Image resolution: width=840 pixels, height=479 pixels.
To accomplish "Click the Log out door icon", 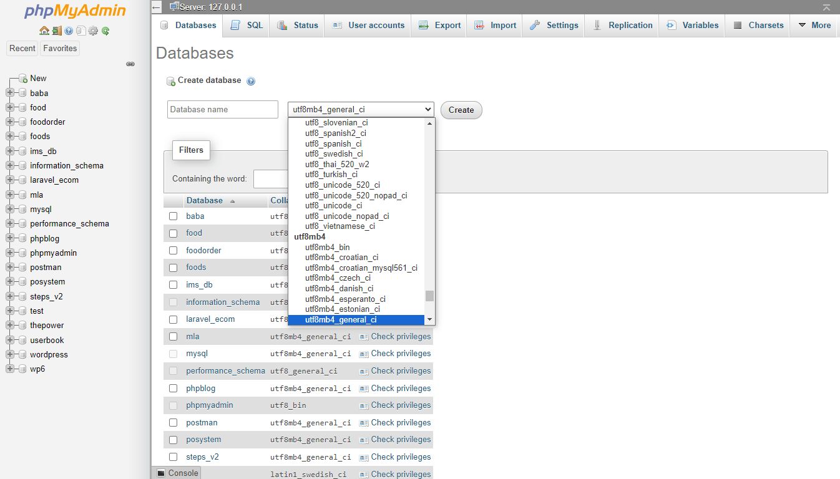I will (x=57, y=31).
